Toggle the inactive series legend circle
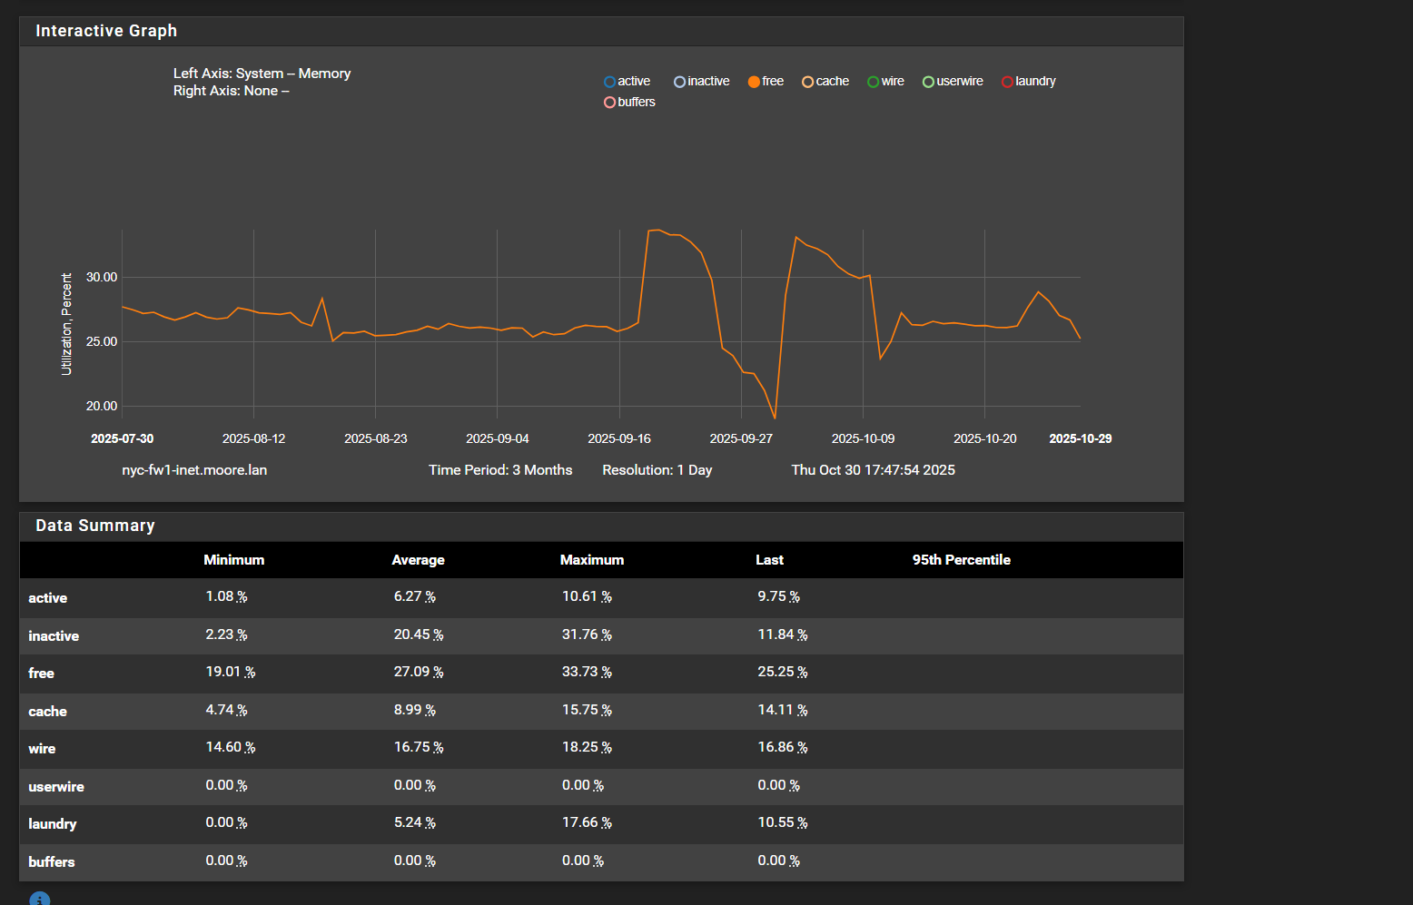Image resolution: width=1413 pixels, height=905 pixels. 679,82
